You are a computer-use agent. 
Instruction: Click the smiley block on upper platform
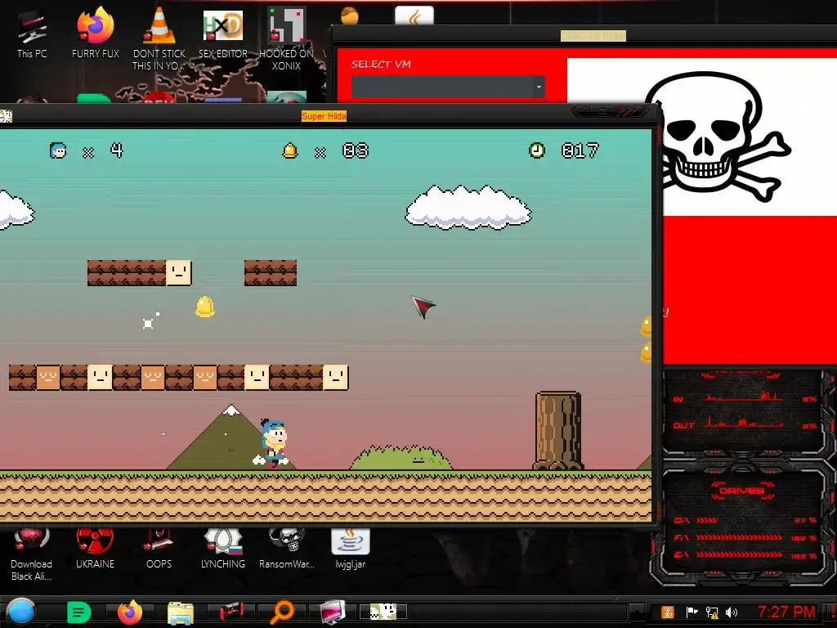point(178,273)
